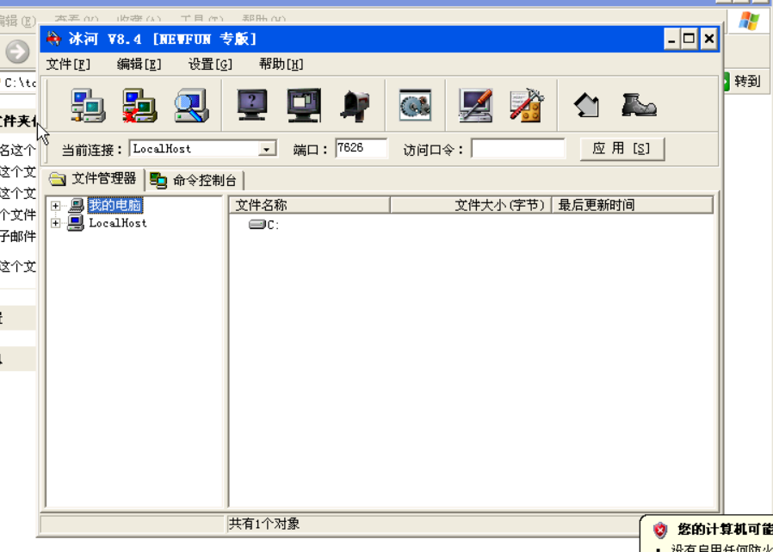773x552 pixels.
Task: Click the 应用[S] apply button
Action: pos(622,149)
